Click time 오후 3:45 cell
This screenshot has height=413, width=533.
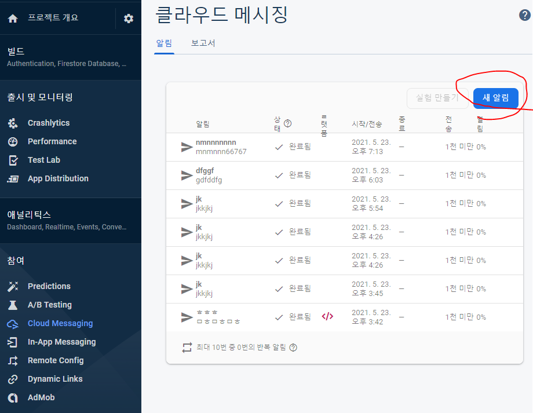tap(367, 293)
